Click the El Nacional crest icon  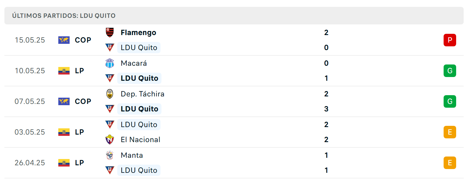pyautogui.click(x=110, y=140)
